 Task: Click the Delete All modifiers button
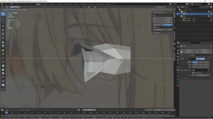[204, 50]
